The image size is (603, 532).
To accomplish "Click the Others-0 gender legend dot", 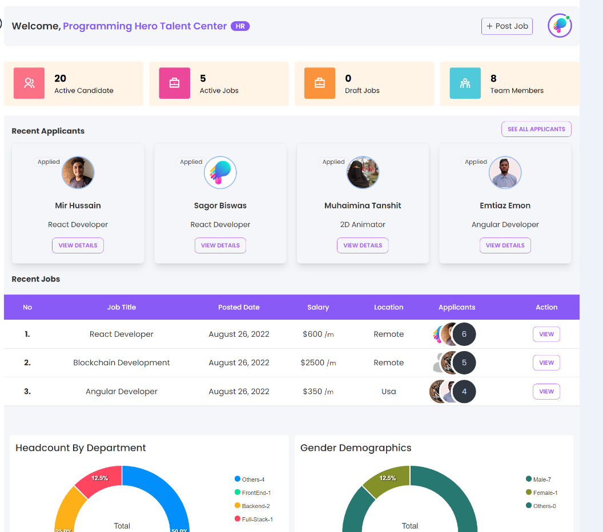I will point(529,506).
